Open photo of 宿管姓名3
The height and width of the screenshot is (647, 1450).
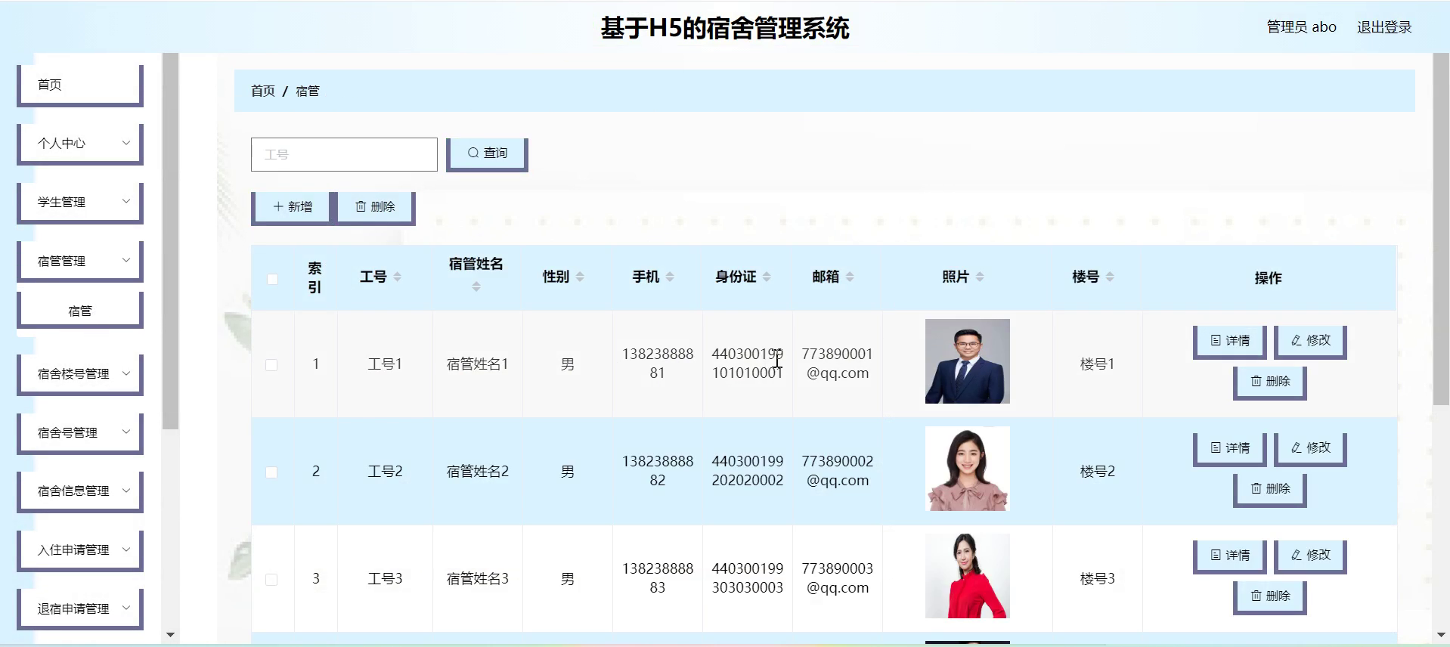(968, 576)
